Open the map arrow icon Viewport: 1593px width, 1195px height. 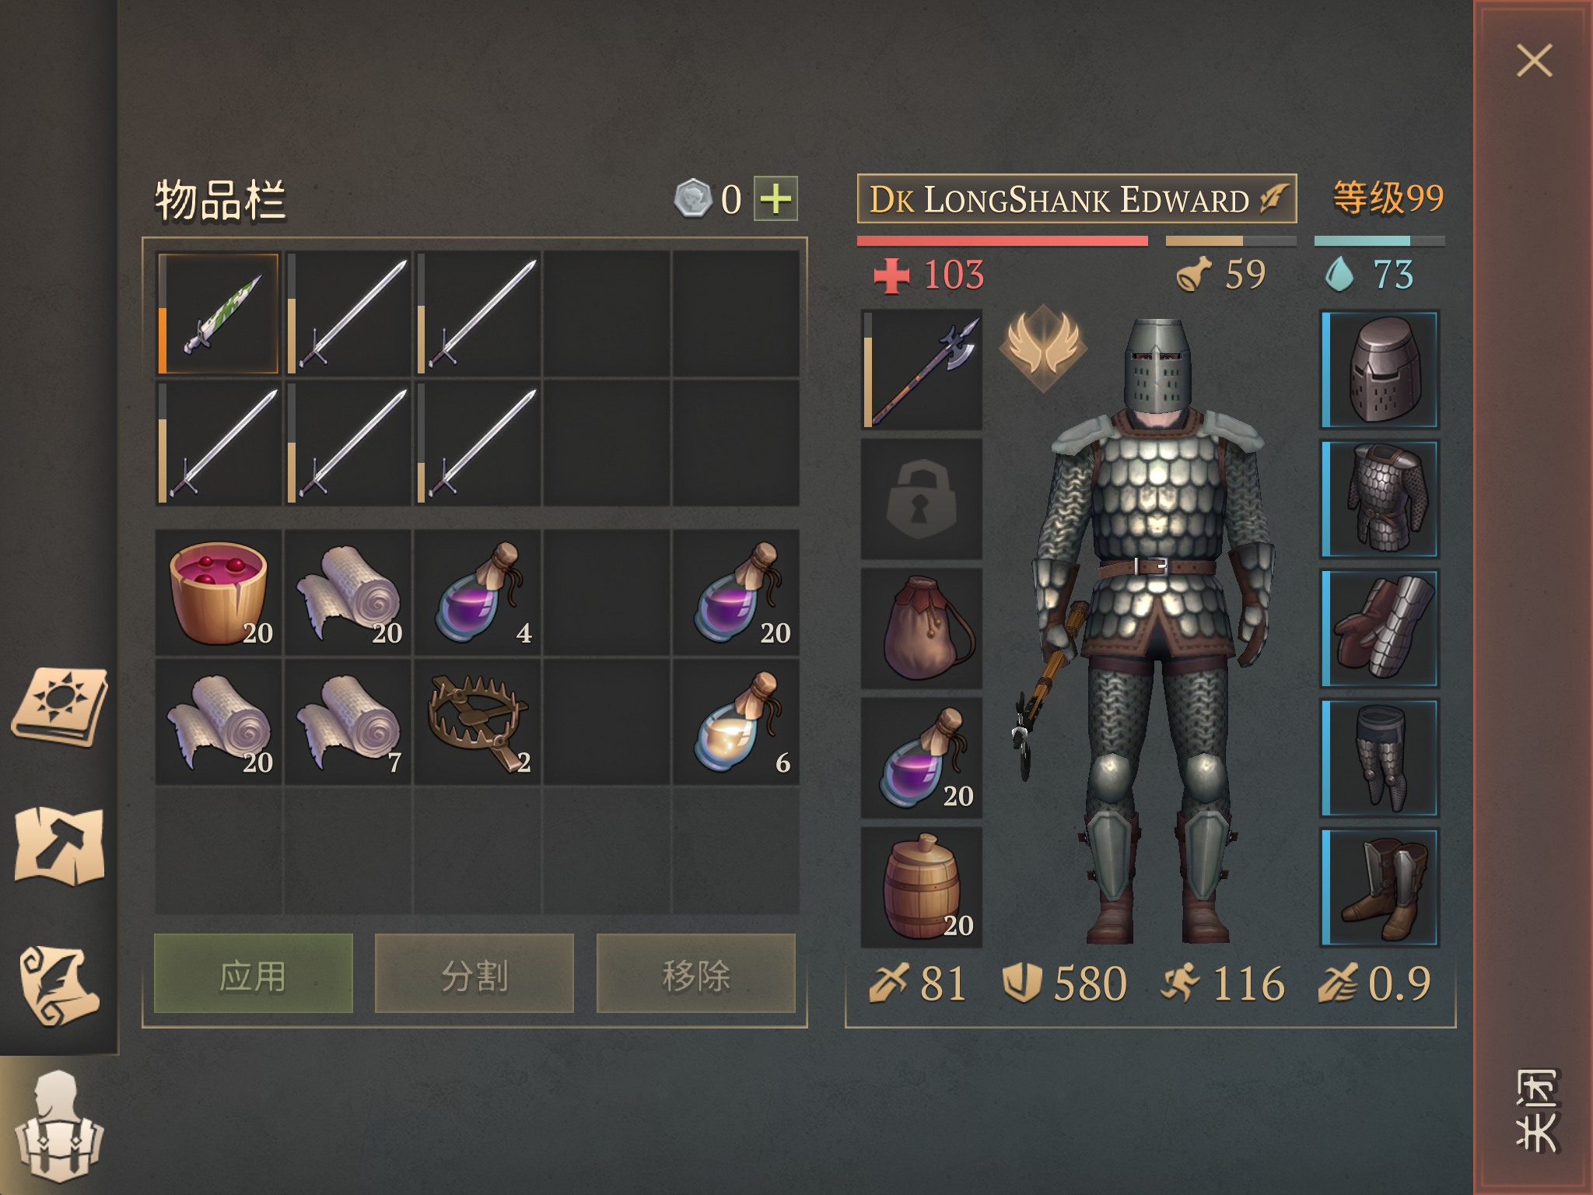click(x=59, y=846)
